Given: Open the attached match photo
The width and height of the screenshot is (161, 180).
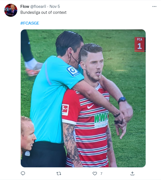Looking at the screenshot, I should 83,98.
